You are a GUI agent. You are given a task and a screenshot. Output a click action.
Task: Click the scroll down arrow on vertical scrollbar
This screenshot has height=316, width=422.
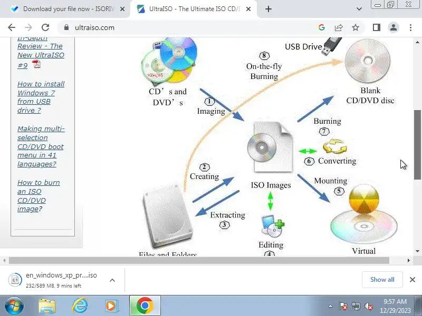pos(417,251)
